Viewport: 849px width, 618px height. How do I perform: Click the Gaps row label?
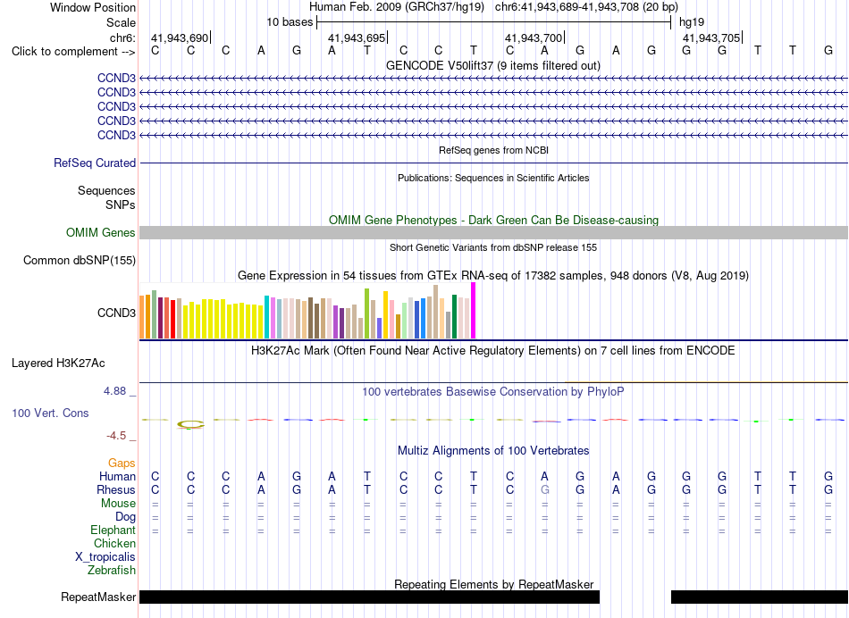click(x=122, y=463)
